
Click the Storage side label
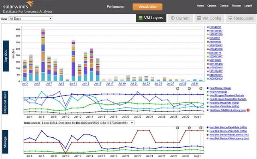click(5, 142)
